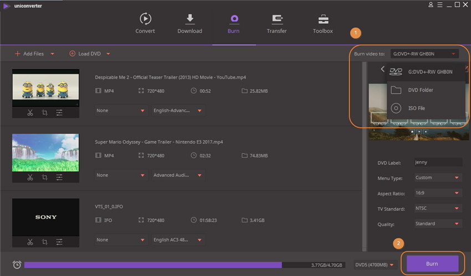This screenshot has width=471, height=276.
Task: Open the Convert tab
Action: pos(145,23)
